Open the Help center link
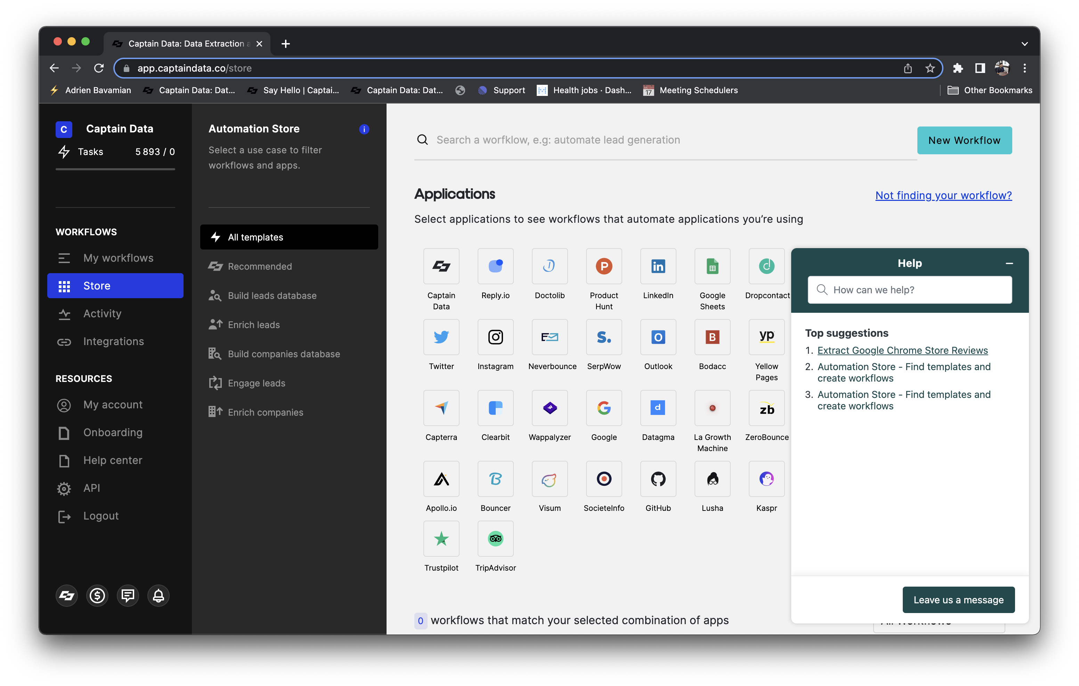This screenshot has width=1079, height=686. (x=115, y=460)
